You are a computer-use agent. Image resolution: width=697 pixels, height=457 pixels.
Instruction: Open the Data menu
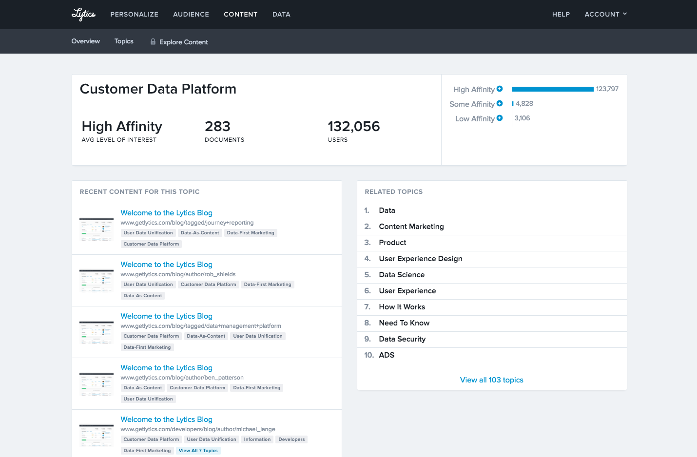pyautogui.click(x=281, y=14)
